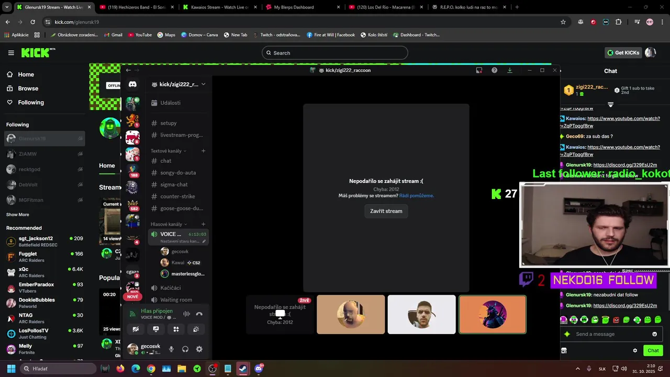This screenshot has height=377, width=670.
Task: Open the setupy text channel
Action: pyautogui.click(x=178, y=123)
